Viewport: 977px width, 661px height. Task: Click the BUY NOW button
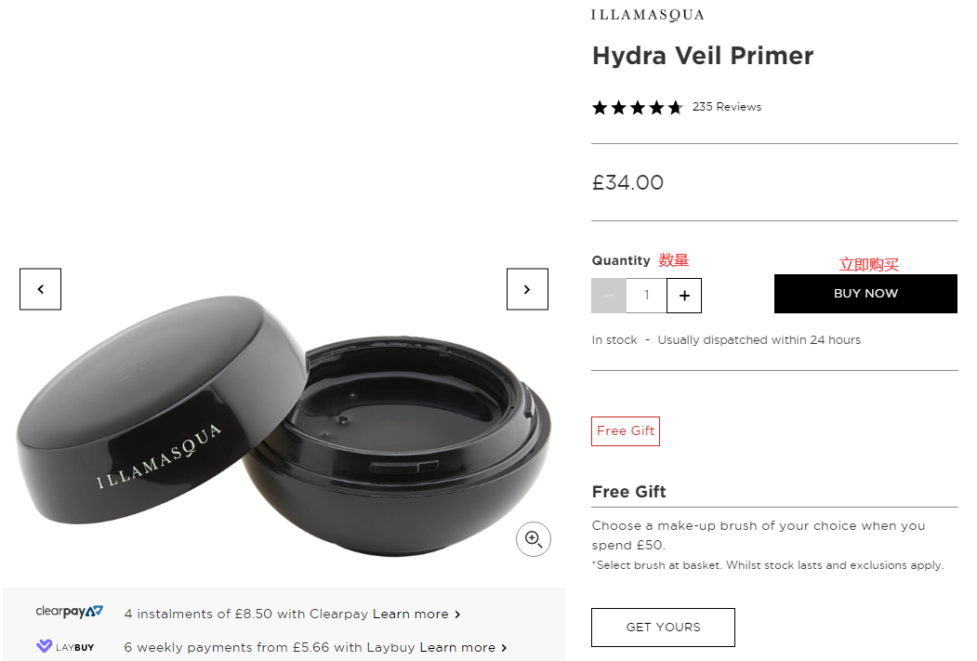pos(865,294)
